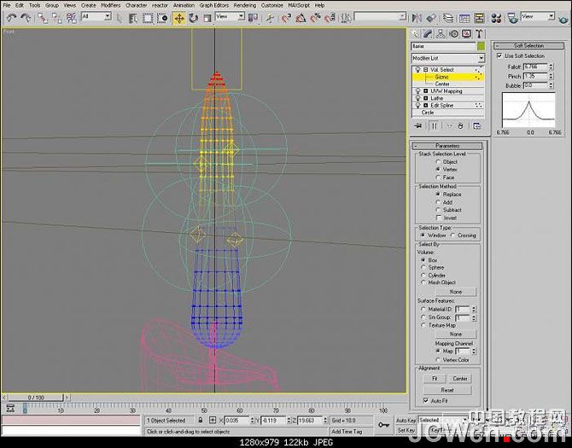Open the Modifier List dropdown

click(447, 58)
